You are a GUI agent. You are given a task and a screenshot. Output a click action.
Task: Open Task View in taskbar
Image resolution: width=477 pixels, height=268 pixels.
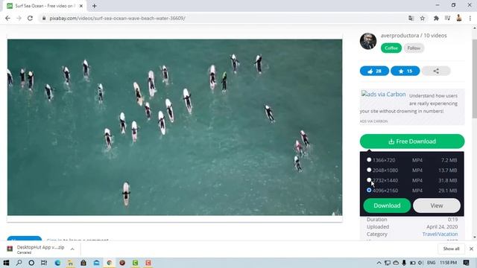[44, 263]
